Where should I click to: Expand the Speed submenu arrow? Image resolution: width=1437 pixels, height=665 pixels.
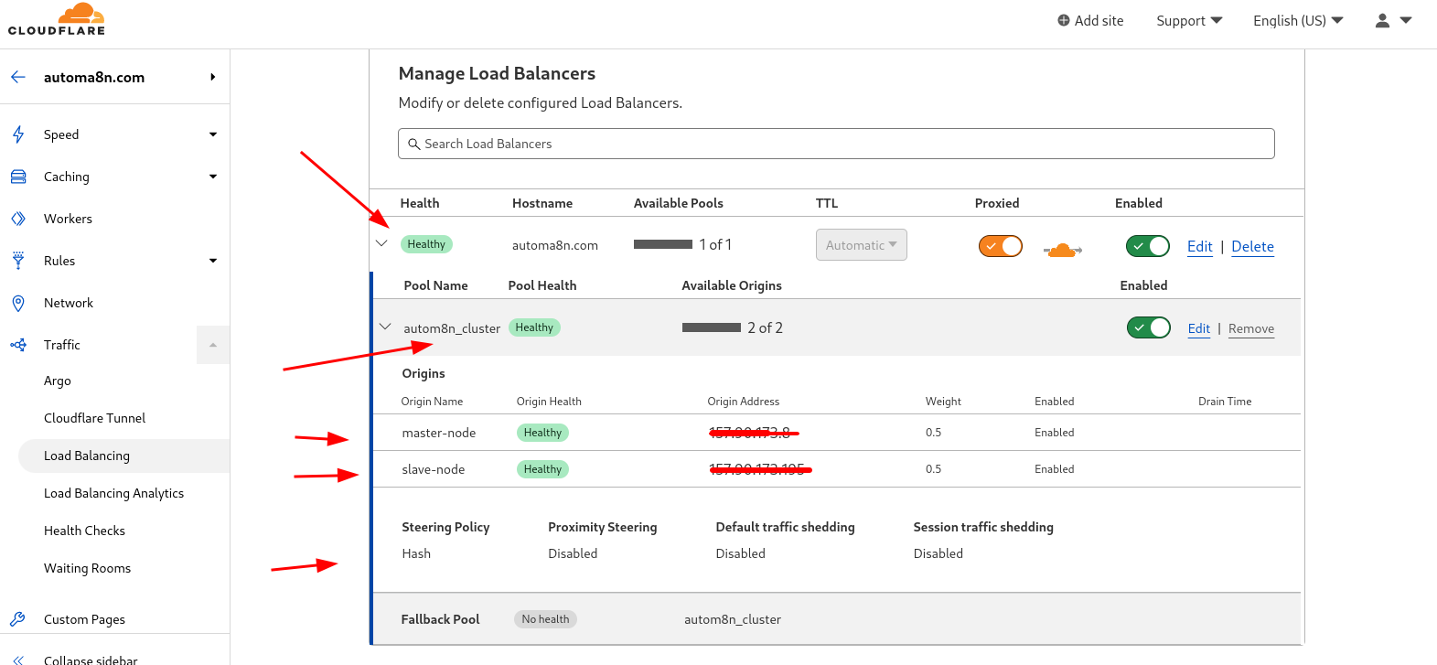(x=213, y=134)
